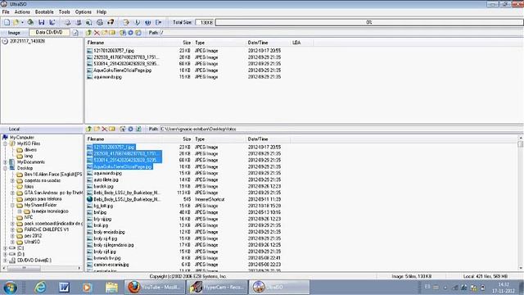Click the Open image folder icon in main toolbar
This screenshot has height=295, width=524.
coord(16,22)
